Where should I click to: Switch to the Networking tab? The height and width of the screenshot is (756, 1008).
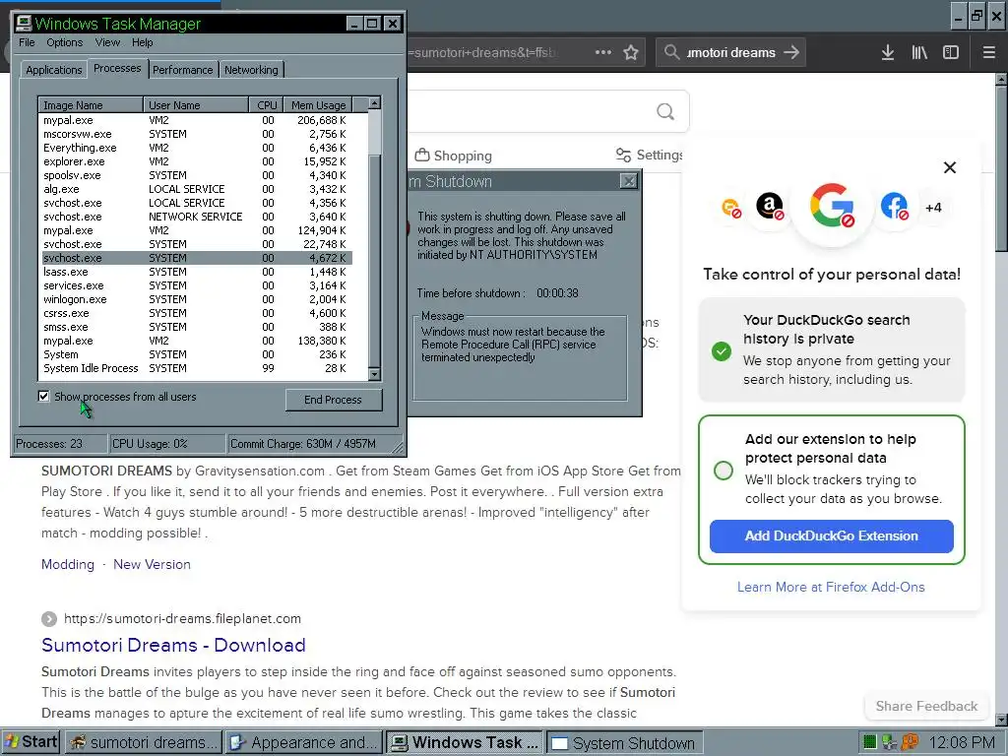tap(251, 70)
